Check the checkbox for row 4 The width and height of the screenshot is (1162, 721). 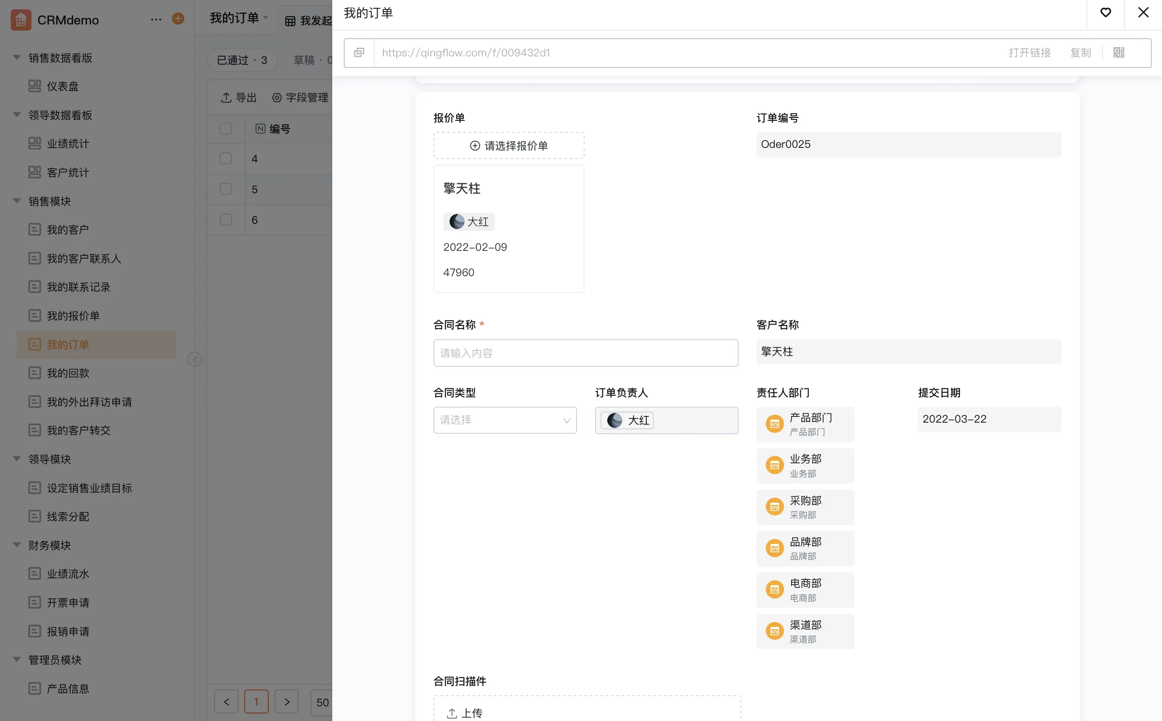point(226,159)
